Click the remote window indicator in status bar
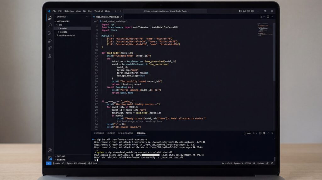The height and width of the screenshot is (180, 322). 49,163
